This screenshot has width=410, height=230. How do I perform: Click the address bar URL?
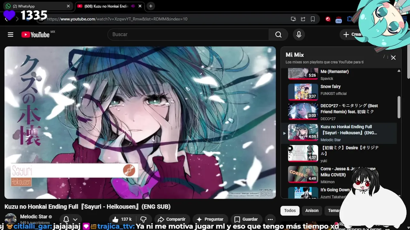pos(117,19)
